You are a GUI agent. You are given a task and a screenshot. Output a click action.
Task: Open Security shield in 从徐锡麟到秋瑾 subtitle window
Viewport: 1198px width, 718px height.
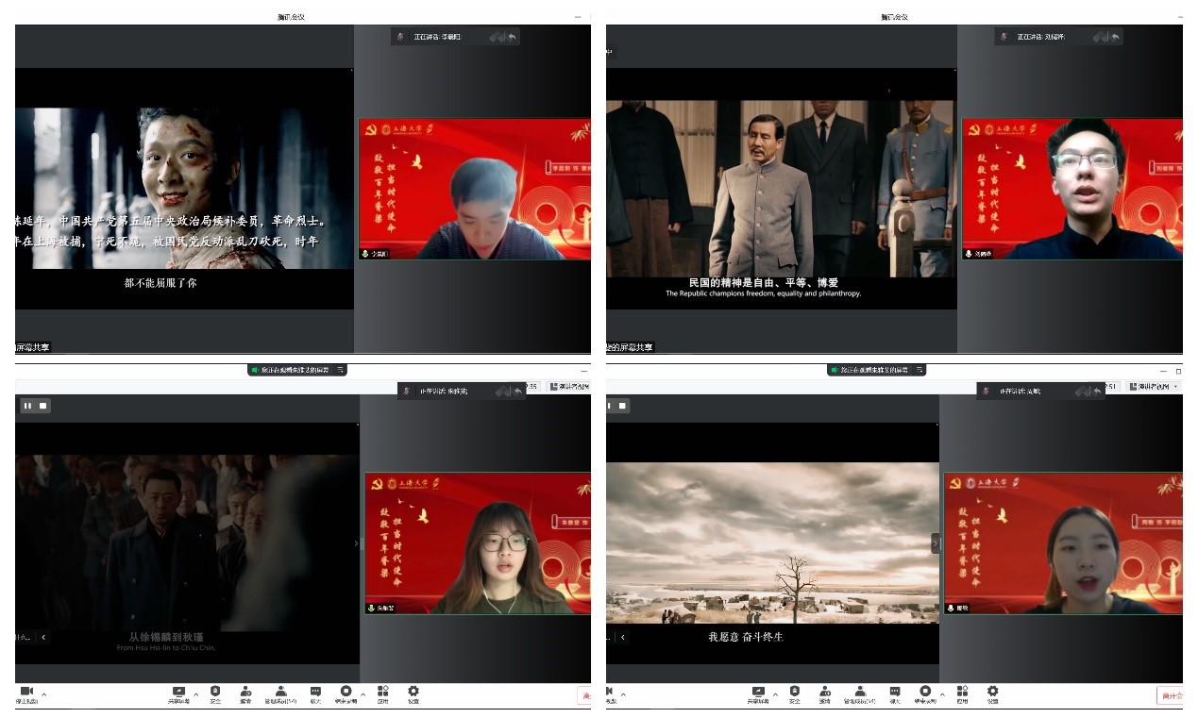pyautogui.click(x=215, y=694)
